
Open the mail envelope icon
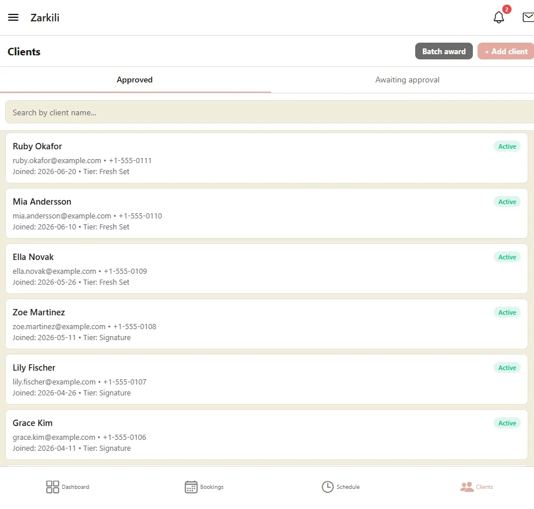click(528, 17)
